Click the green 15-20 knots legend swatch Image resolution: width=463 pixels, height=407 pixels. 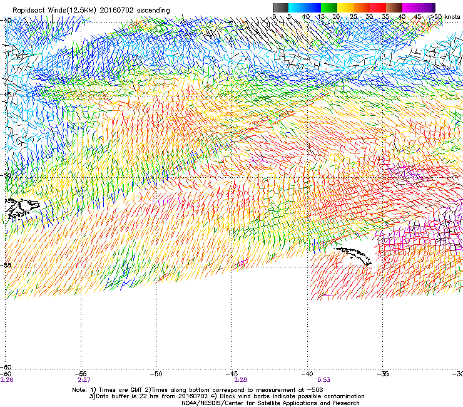pos(329,8)
